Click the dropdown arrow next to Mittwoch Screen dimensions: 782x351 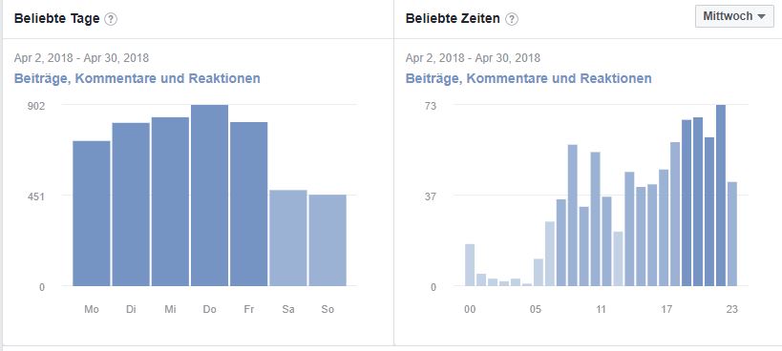[x=761, y=17]
